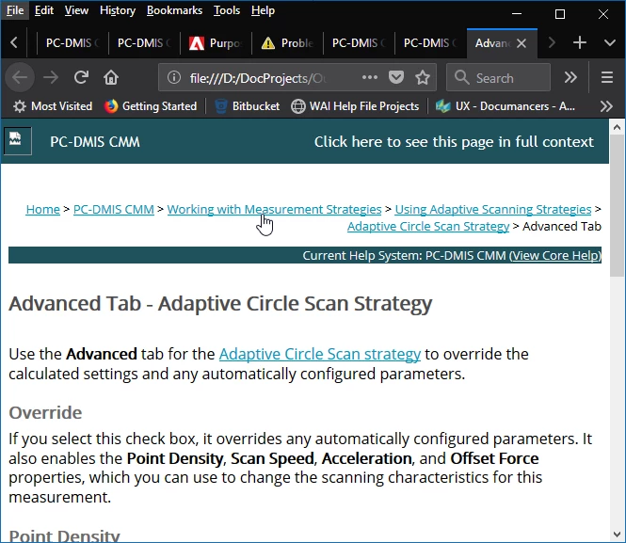
Task: Open the View menu
Action: point(76,10)
